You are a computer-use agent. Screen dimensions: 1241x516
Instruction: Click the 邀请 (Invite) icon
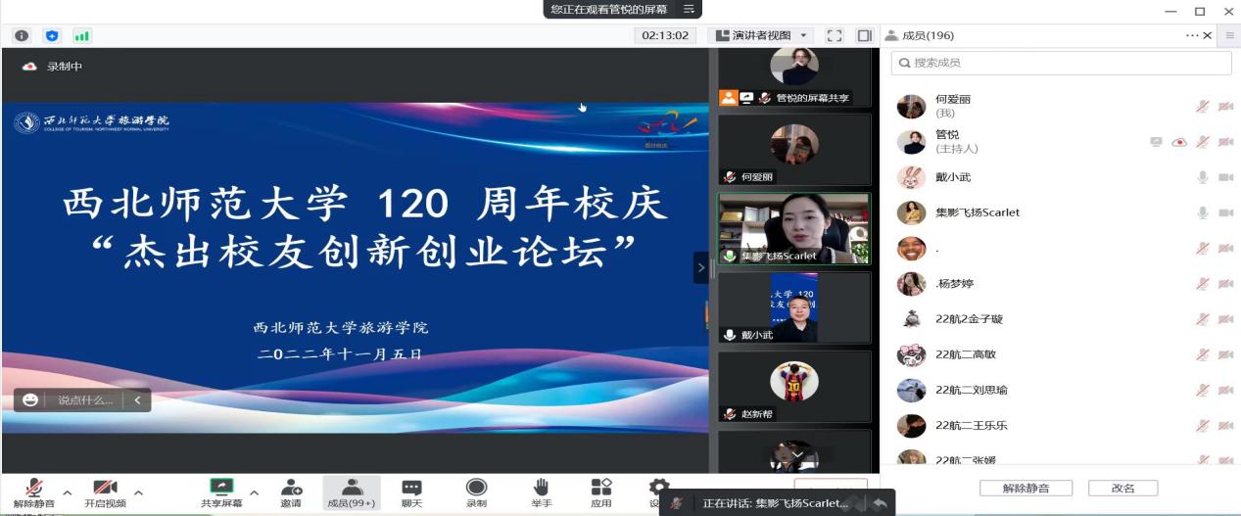291,488
